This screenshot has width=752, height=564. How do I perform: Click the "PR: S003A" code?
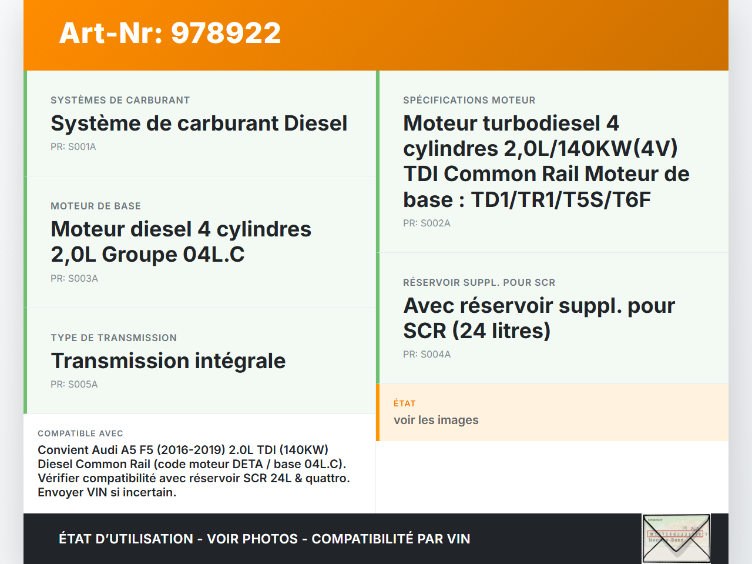(74, 278)
